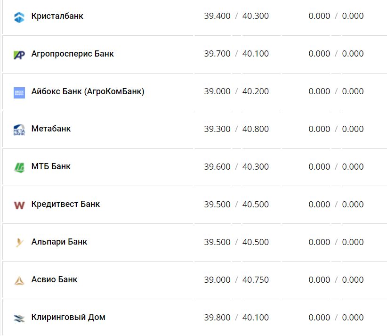Click the Агропросперис Банк logo icon
The width and height of the screenshot is (387, 336).
pyautogui.click(x=19, y=53)
